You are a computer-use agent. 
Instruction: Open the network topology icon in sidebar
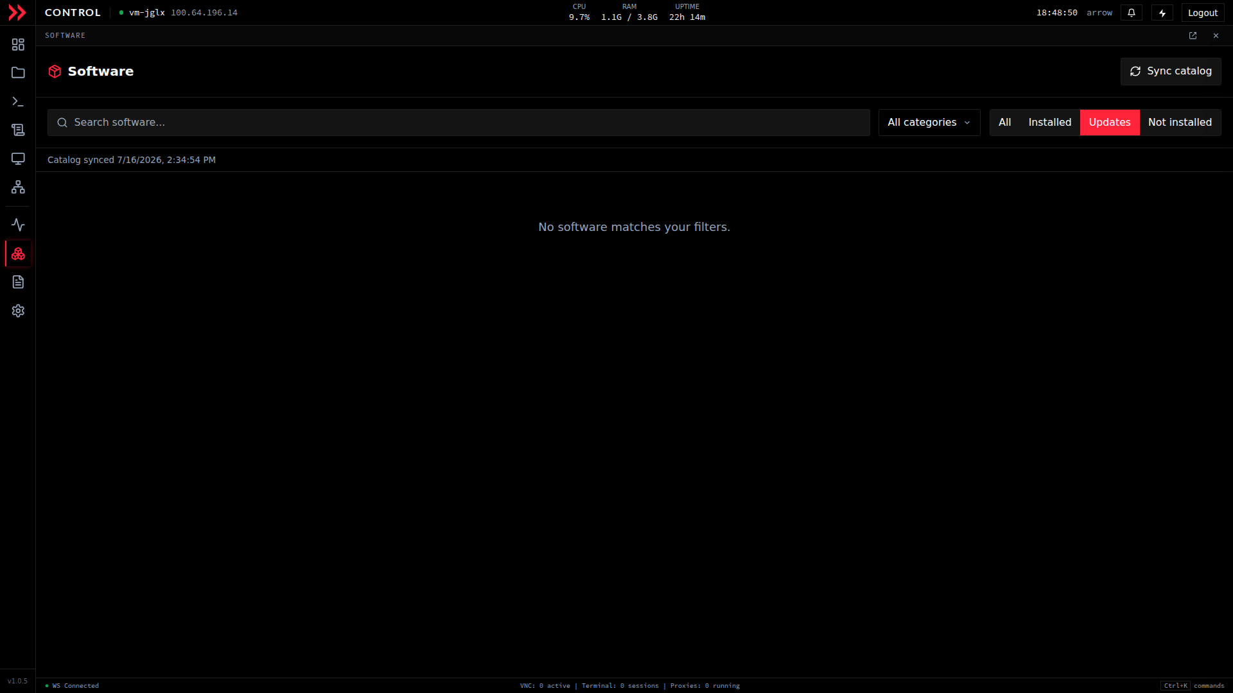coord(18,187)
